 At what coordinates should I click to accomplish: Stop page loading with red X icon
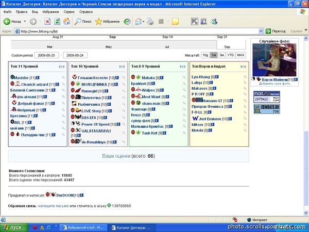point(47,21)
